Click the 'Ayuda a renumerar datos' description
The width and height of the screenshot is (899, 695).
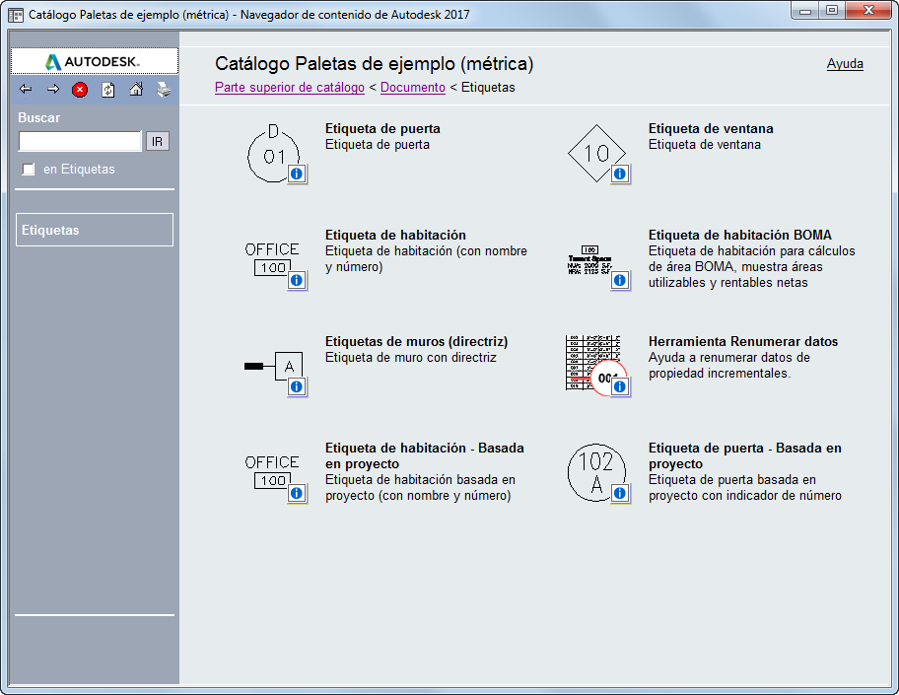(729, 366)
